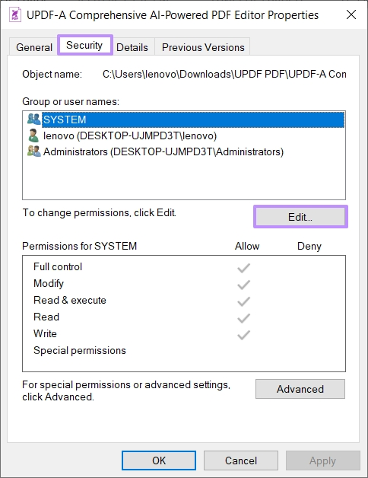Click the Cancel button
The image size is (368, 478).
pos(241,460)
